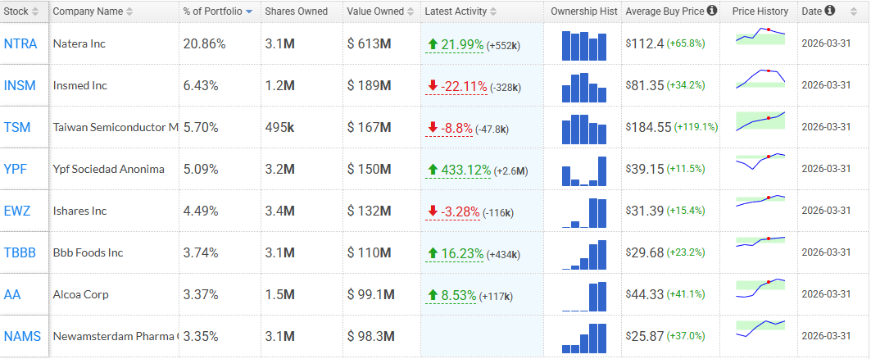Click INSM red down arrow activity icon
This screenshot has width=871, height=359.
[x=432, y=86]
